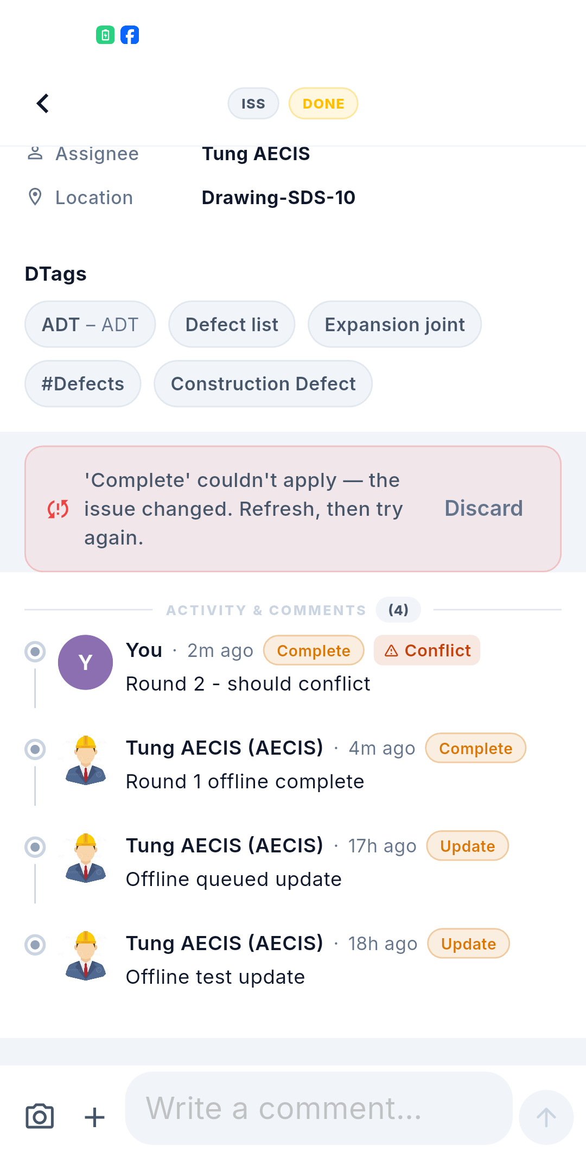
Task: Tap battery charging icon in status bar
Action: coord(105,35)
